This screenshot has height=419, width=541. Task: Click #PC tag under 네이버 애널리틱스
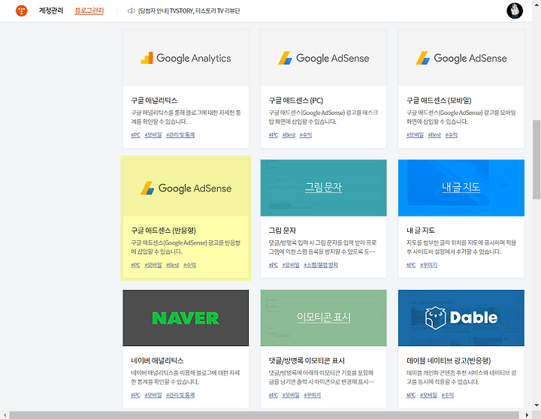[135, 395]
